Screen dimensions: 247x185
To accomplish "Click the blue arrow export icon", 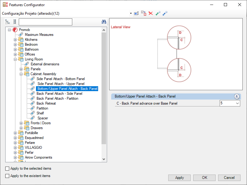I will [x=165, y=13].
